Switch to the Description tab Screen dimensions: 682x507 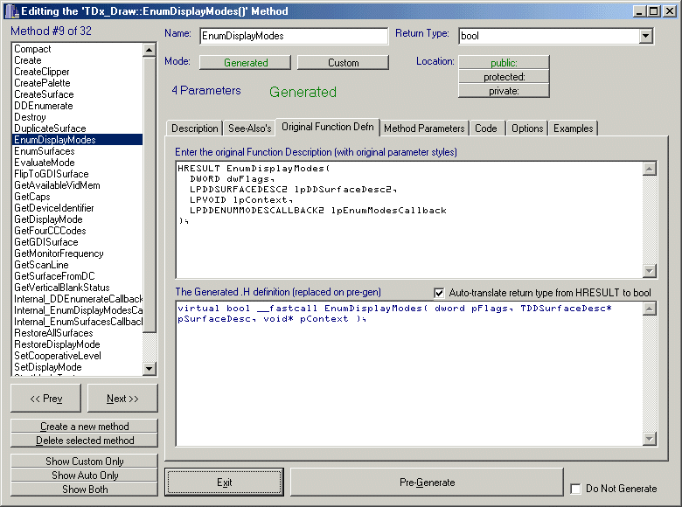(194, 128)
